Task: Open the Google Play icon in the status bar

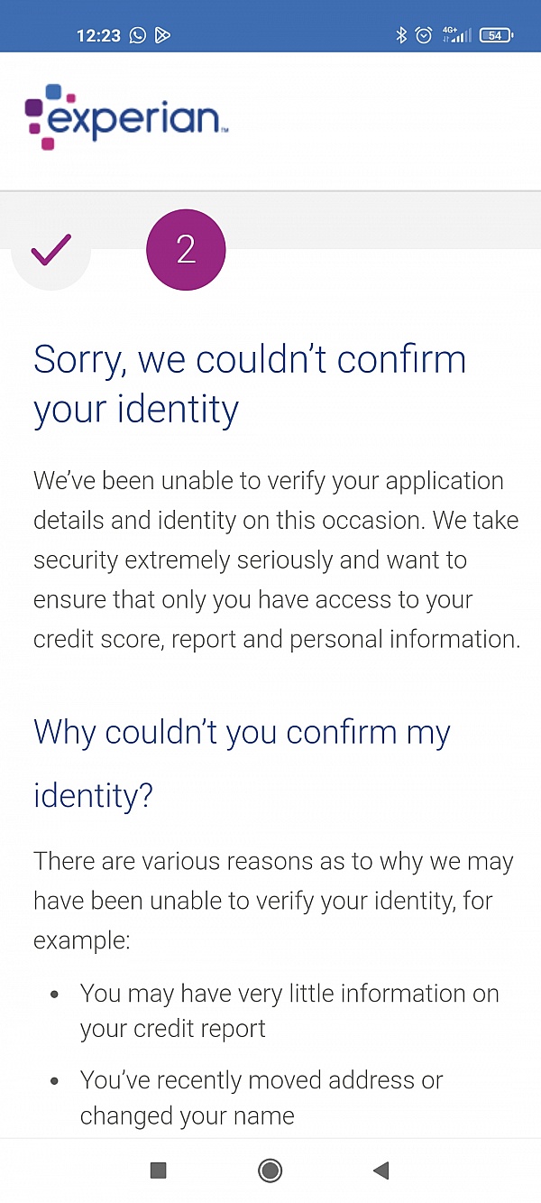Action: [x=162, y=35]
